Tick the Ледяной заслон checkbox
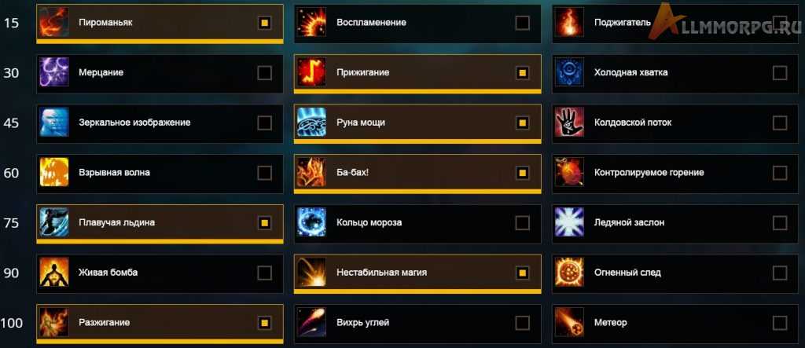 (x=779, y=223)
